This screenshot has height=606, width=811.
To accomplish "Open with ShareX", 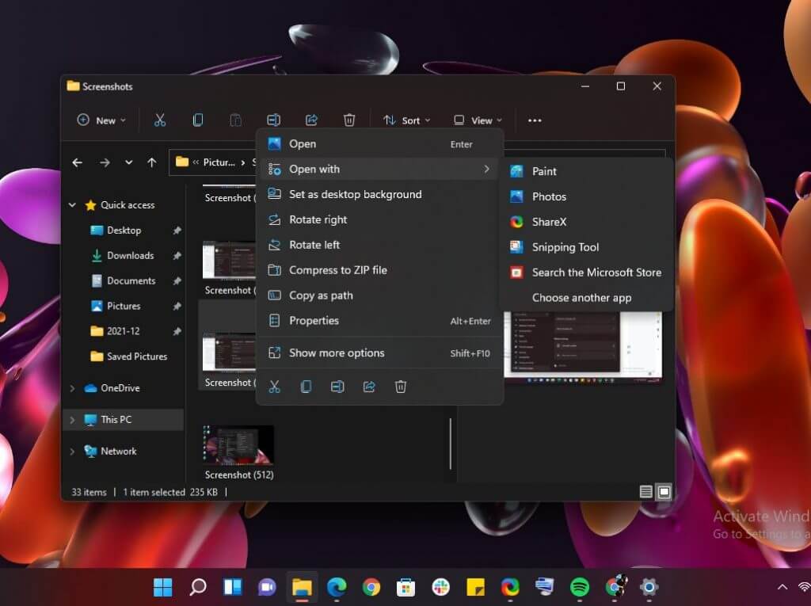I will point(586,222).
